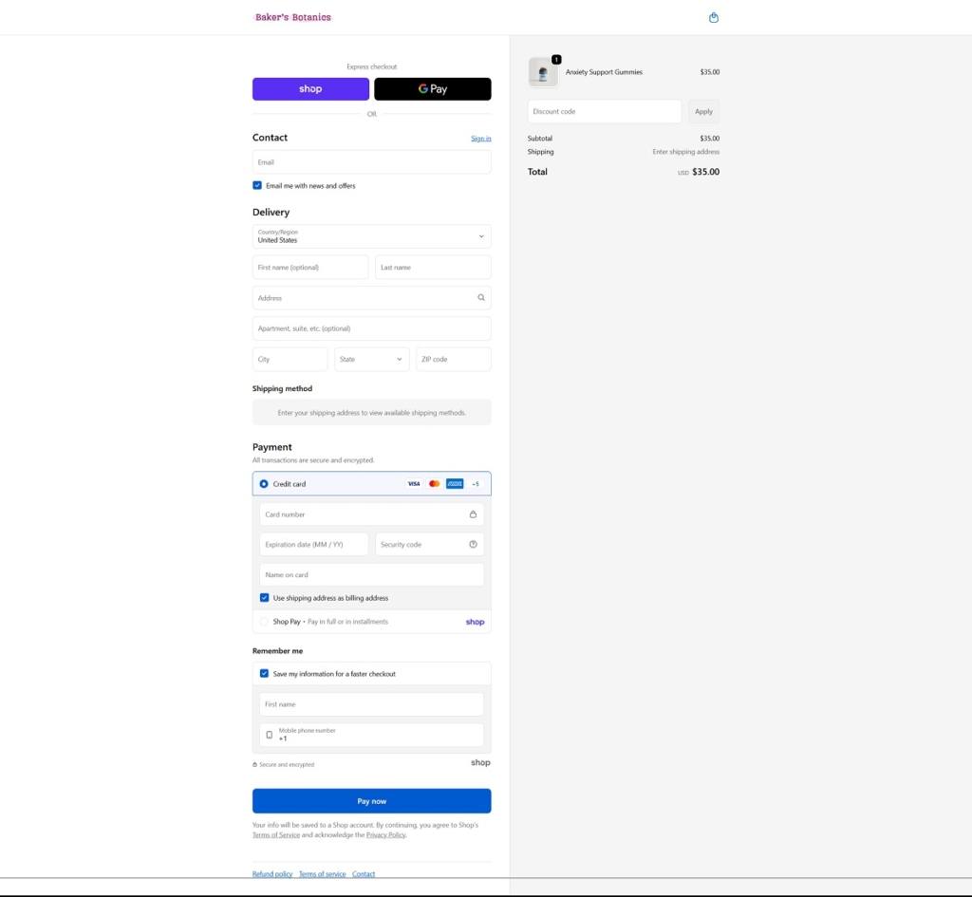Click the Anxiety Support Gummies product thumbnail
The height and width of the screenshot is (897, 972).
[543, 72]
